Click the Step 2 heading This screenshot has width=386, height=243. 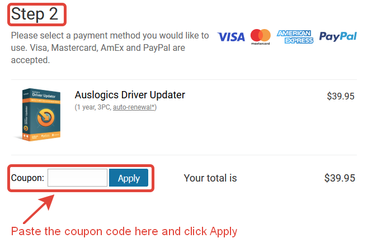[x=35, y=14]
